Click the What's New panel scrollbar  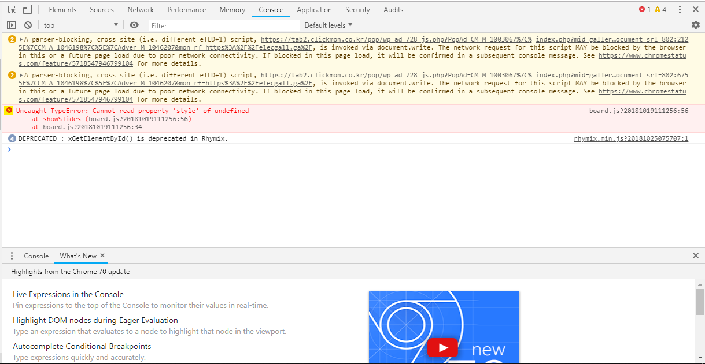coord(700,301)
